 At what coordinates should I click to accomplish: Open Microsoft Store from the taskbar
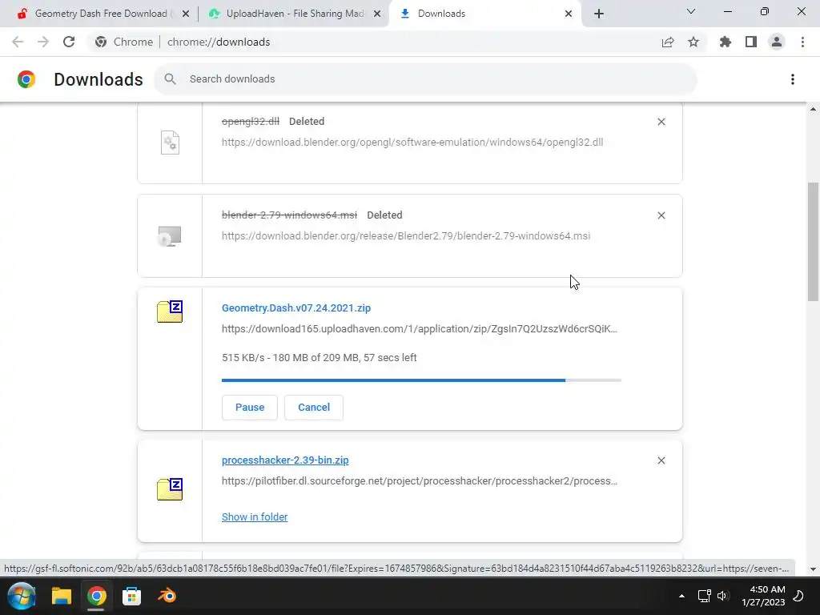click(x=132, y=596)
